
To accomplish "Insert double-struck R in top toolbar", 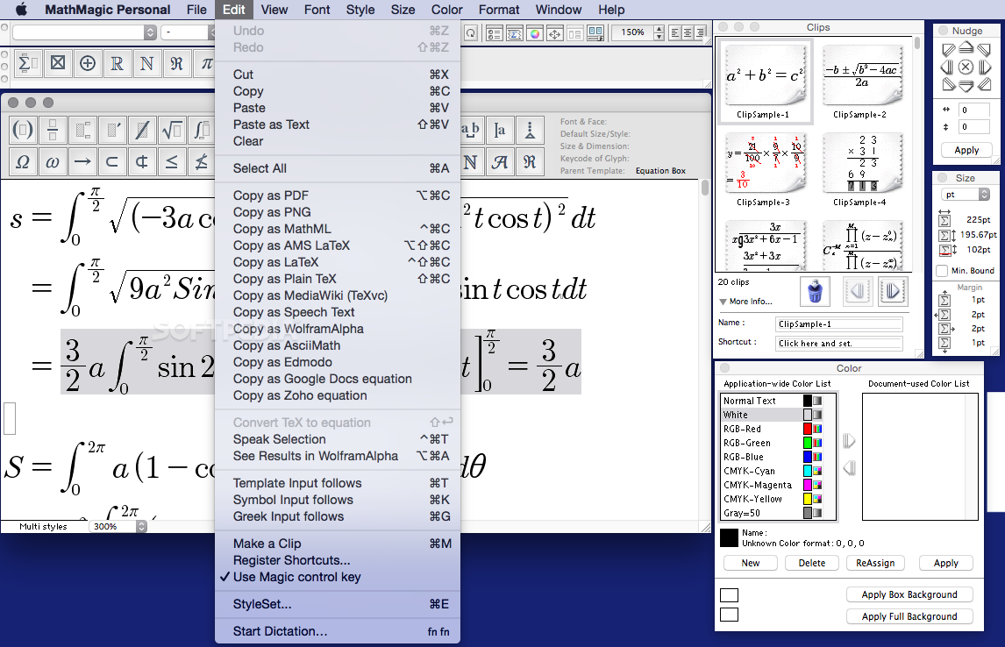I will [118, 63].
